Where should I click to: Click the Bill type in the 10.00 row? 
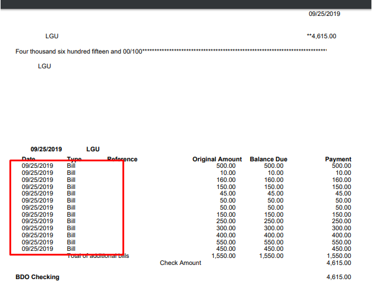pos(71,173)
